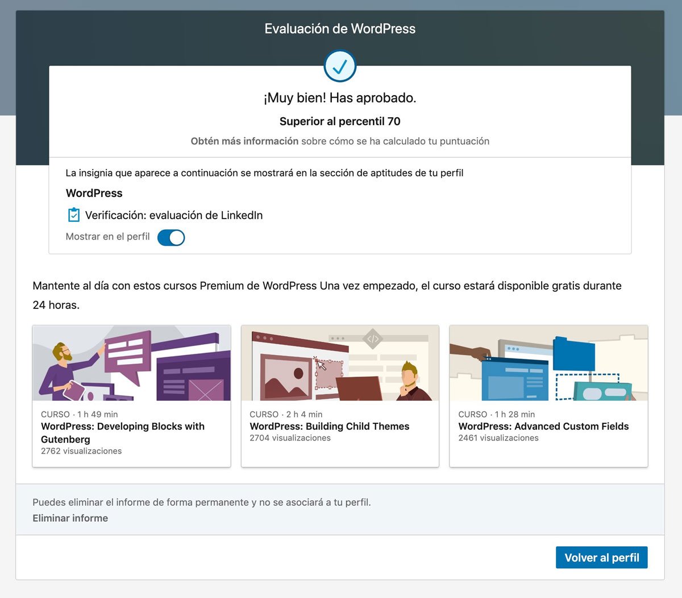This screenshot has height=598, width=682.
Task: Click the LinkedIn verification clipboard icon
Action: (x=73, y=215)
